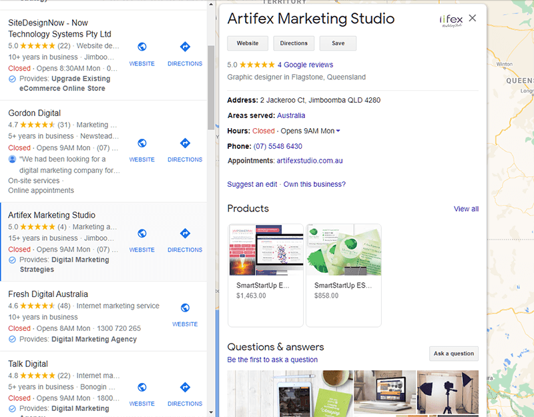
Task: Select SiteDesignNow - Now Technology Systems listing title
Action: tap(59, 28)
